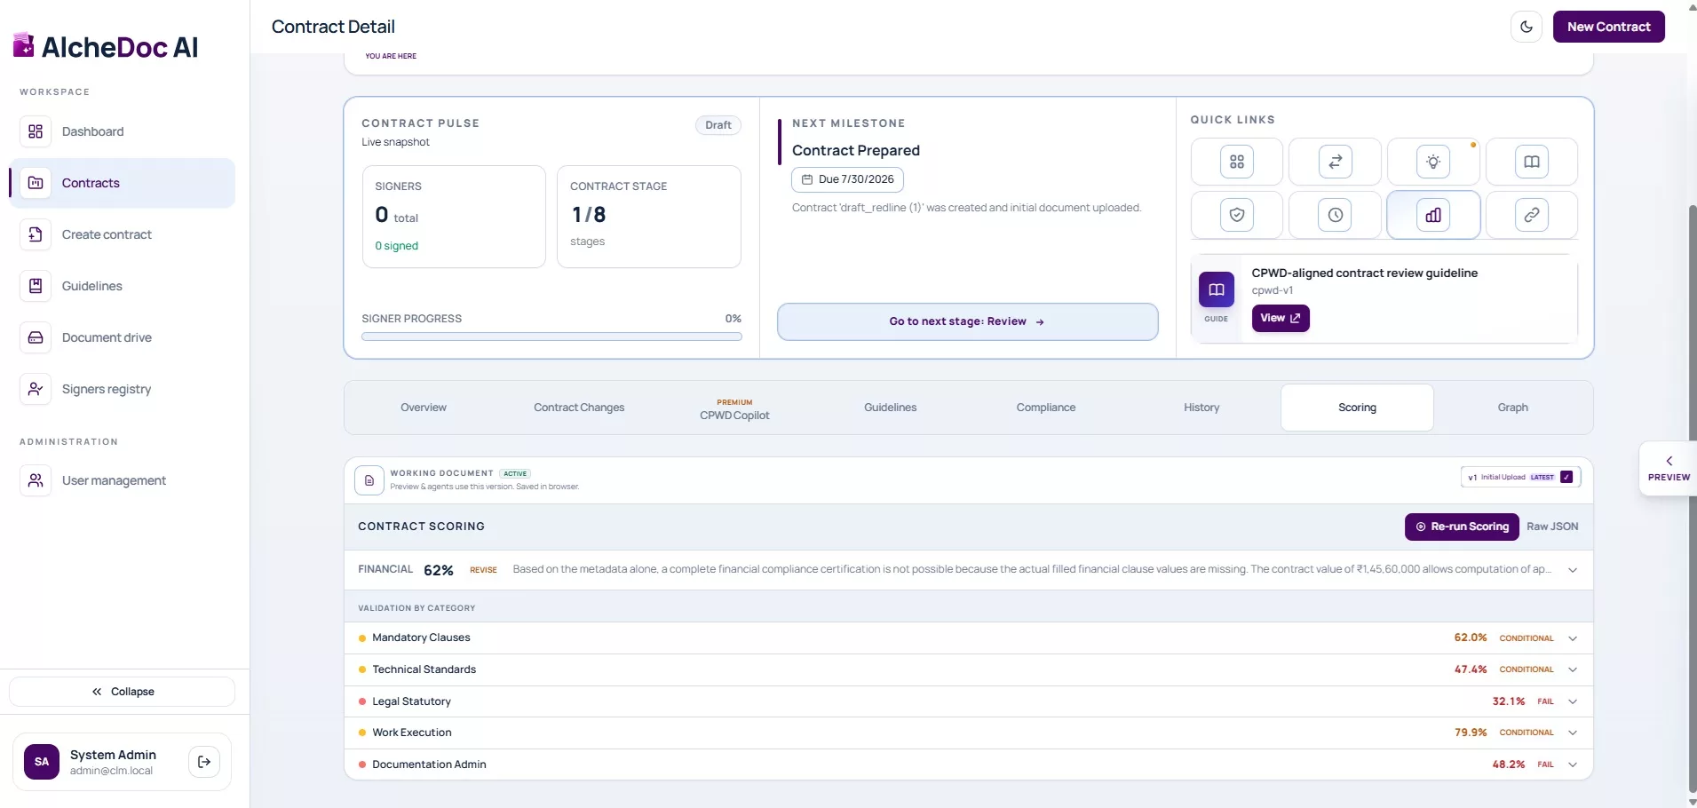Viewport: 1697px width, 808px height.
Task: Open the contract changes arrows quick link
Action: 1335,162
